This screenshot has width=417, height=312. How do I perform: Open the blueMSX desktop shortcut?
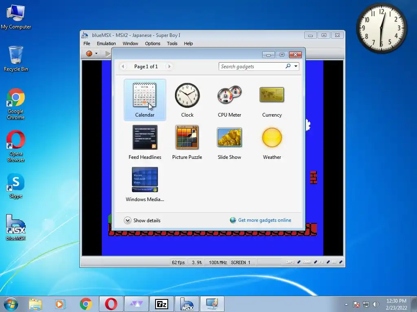(16, 227)
